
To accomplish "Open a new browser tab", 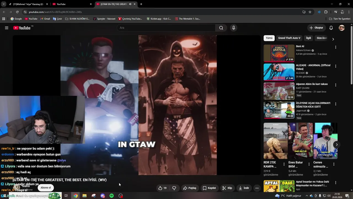I will pyautogui.click(x=141, y=4).
